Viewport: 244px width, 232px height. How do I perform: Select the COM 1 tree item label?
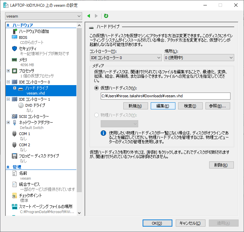(24, 134)
